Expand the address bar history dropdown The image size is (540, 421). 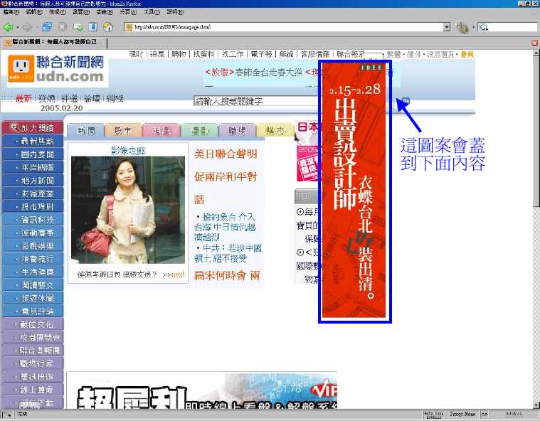[447, 27]
